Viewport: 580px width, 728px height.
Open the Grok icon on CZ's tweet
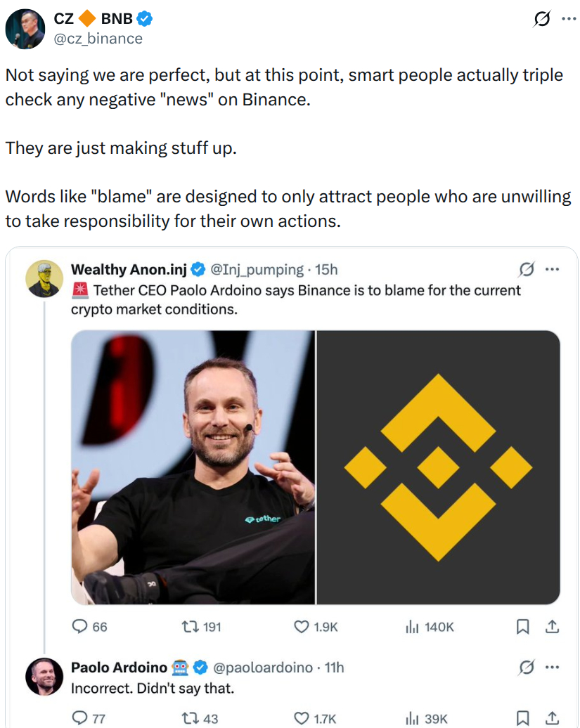click(x=541, y=19)
